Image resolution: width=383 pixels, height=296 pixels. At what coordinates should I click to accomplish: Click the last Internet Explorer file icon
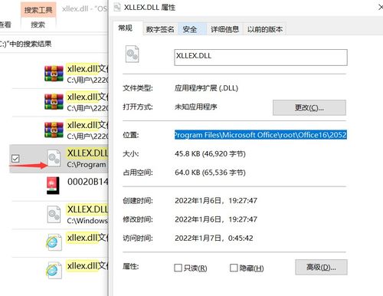[x=54, y=270]
